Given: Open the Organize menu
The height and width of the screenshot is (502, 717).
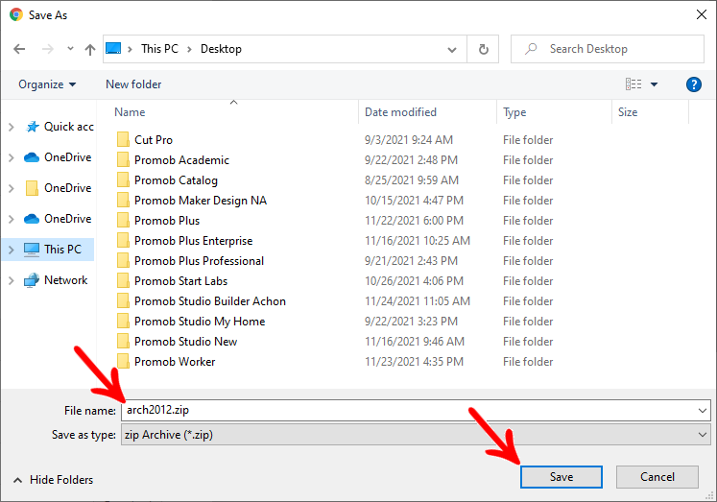Looking at the screenshot, I should point(47,84).
